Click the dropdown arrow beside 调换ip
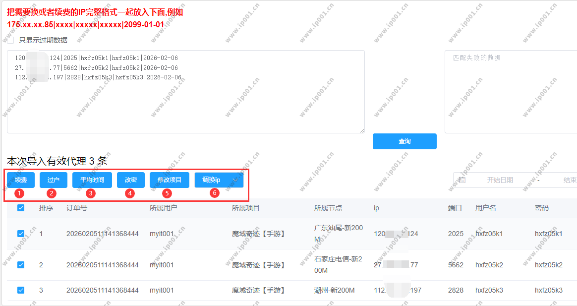The width and height of the screenshot is (577, 306). pyautogui.click(x=235, y=180)
